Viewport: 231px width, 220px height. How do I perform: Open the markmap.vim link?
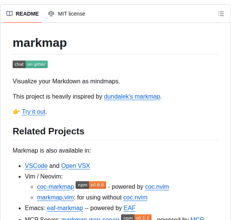point(55,198)
